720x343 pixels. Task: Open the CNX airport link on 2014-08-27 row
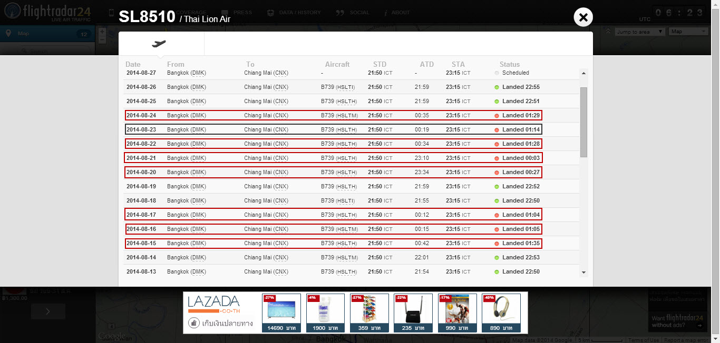pyautogui.click(x=280, y=73)
